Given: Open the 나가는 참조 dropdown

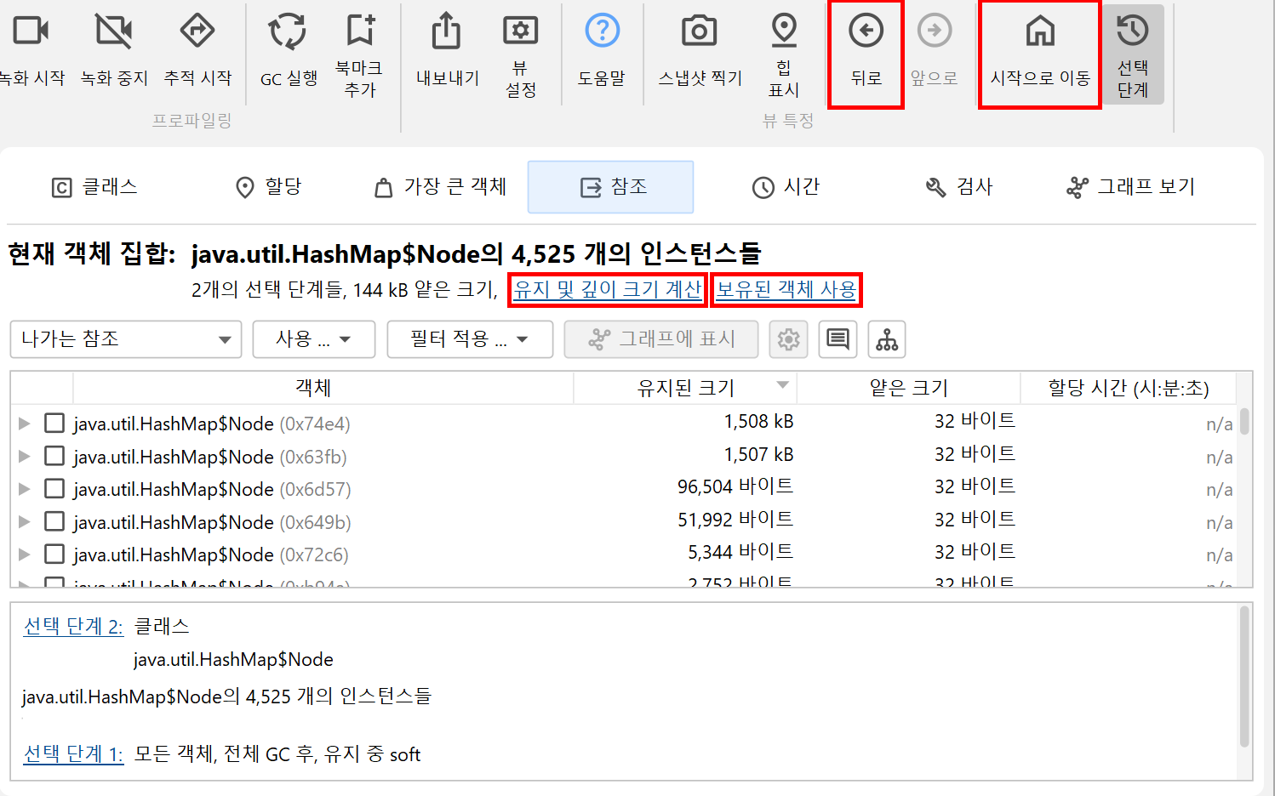Looking at the screenshot, I should coord(126,339).
